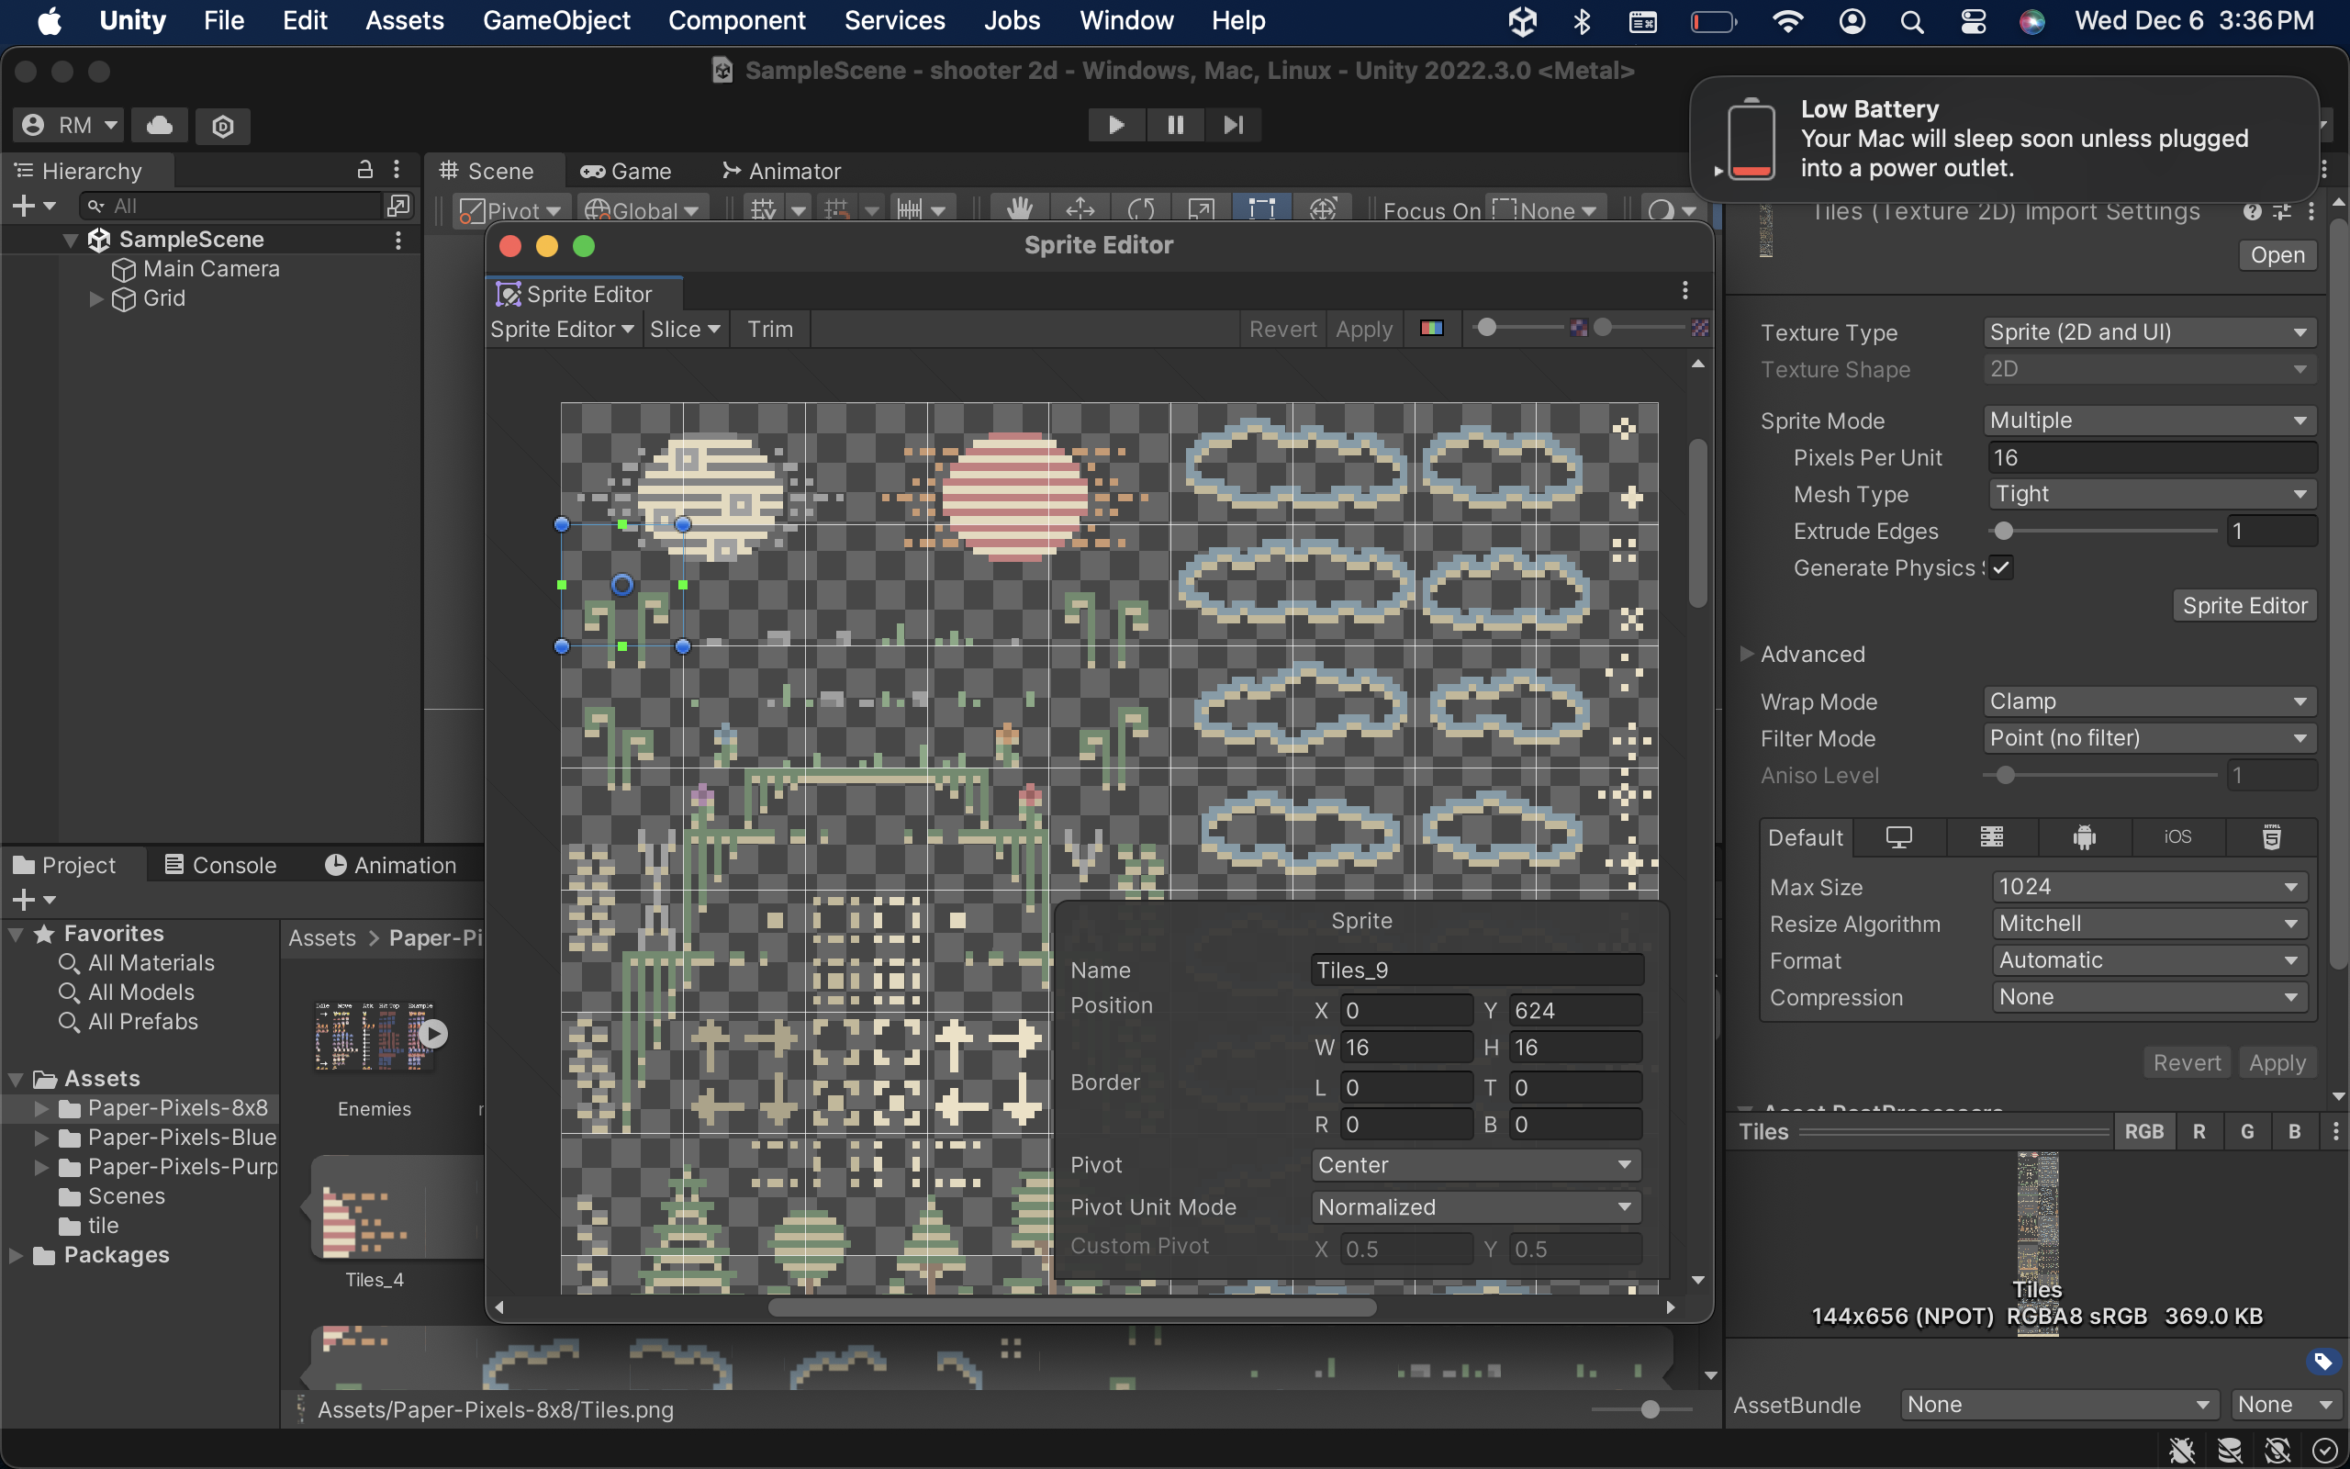Click the Open button in Inspector
The height and width of the screenshot is (1469, 2350).
click(2277, 254)
